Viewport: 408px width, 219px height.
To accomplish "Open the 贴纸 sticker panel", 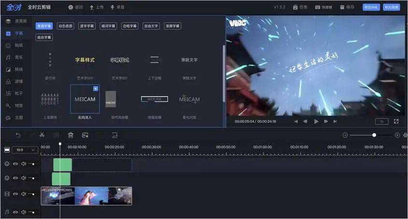I will [15, 45].
